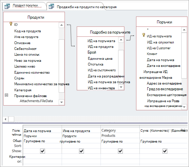The height and width of the screenshot is (167, 189).
Task: Toggle the Show checkbox for the Сума column
Action: point(165,151)
